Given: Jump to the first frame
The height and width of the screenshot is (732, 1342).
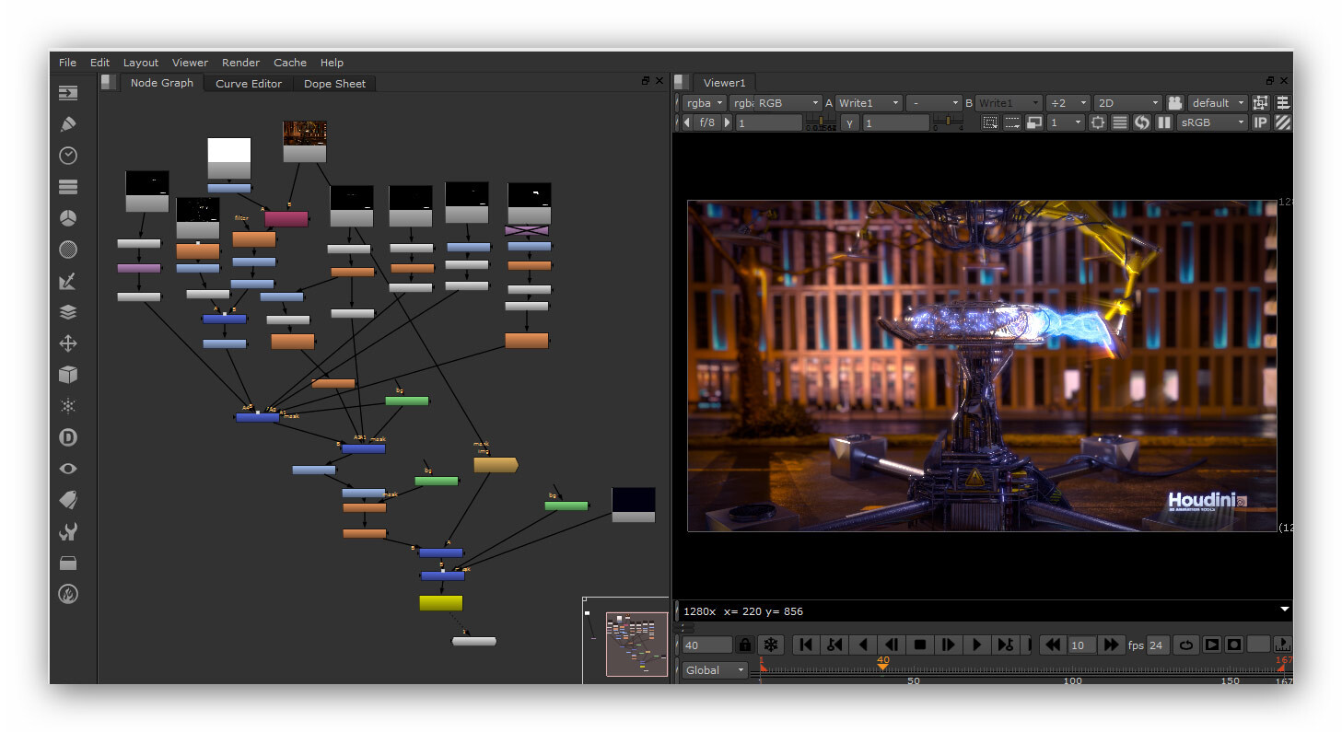Looking at the screenshot, I should 805,645.
